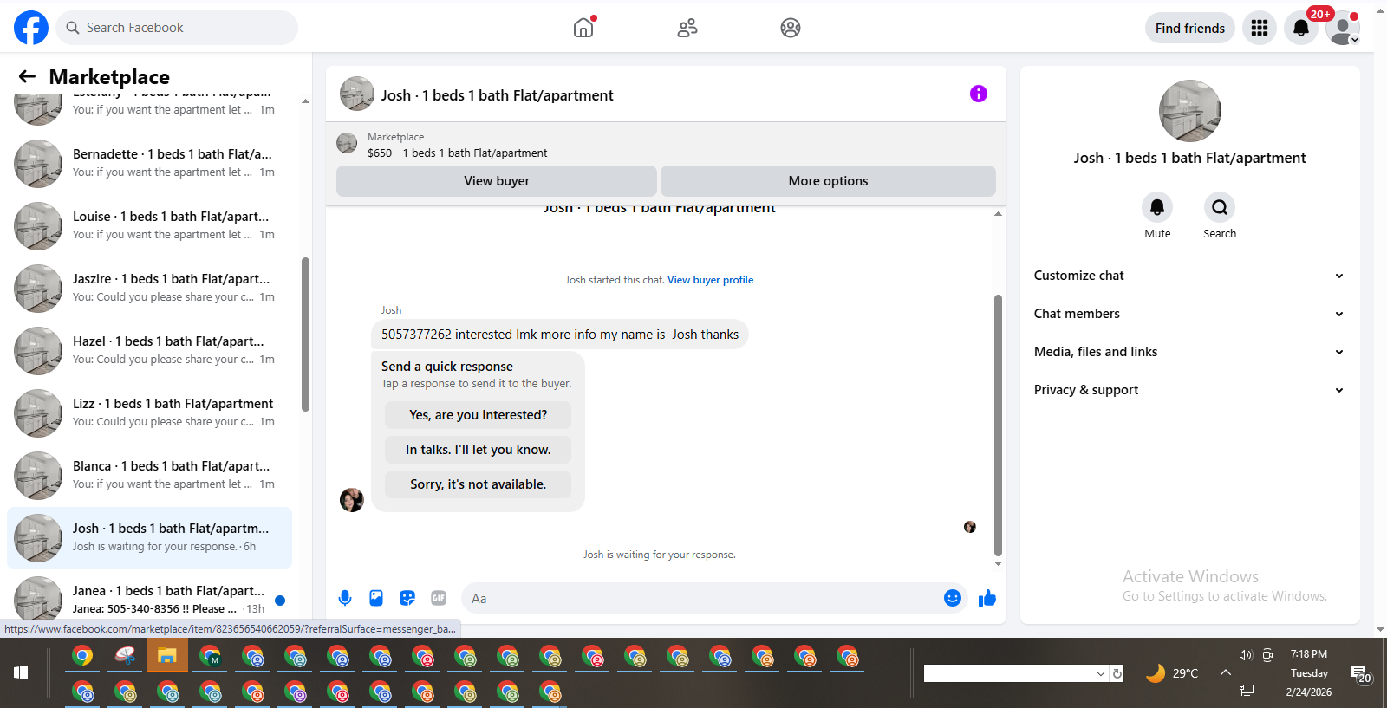Open Blanca's apartment conversation

[149, 475]
